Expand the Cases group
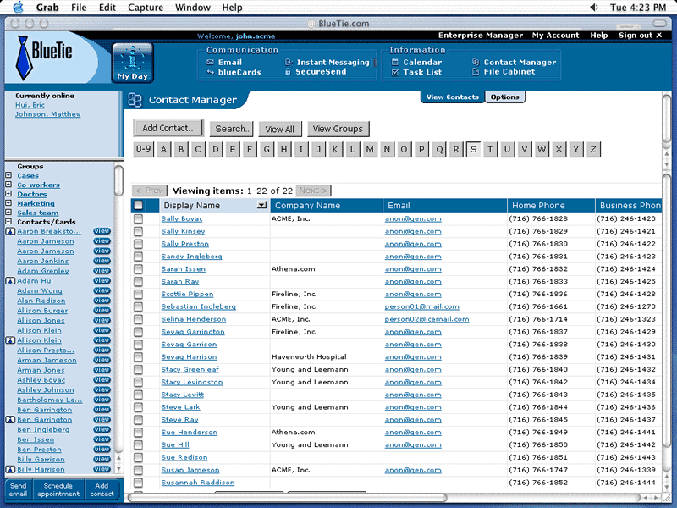 pyautogui.click(x=8, y=175)
